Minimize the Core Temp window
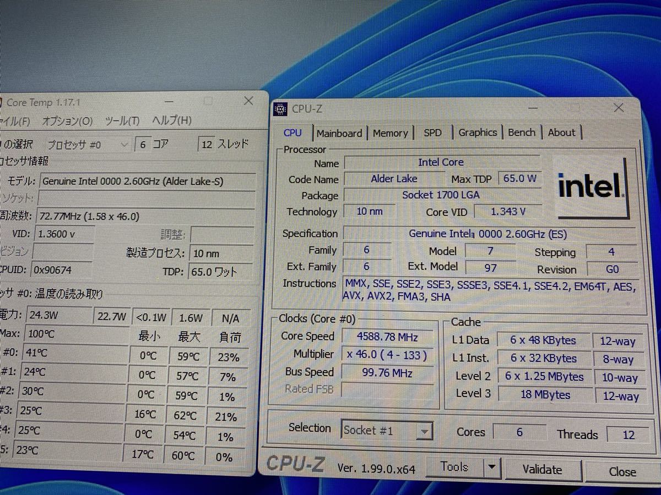661x495 pixels. [169, 102]
